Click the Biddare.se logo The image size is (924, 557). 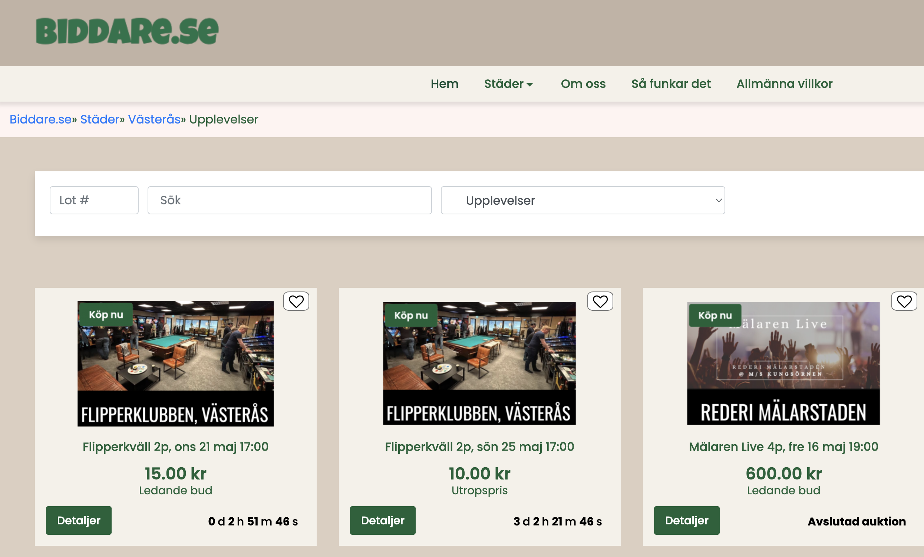pyautogui.click(x=127, y=31)
